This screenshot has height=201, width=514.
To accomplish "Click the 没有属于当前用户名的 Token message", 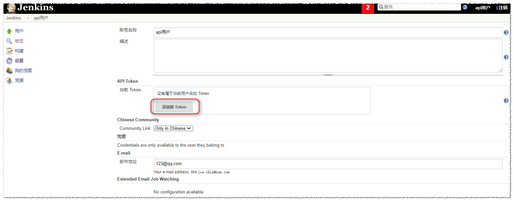I will (x=183, y=94).
